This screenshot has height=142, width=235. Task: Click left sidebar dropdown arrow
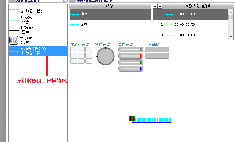coord(4,38)
